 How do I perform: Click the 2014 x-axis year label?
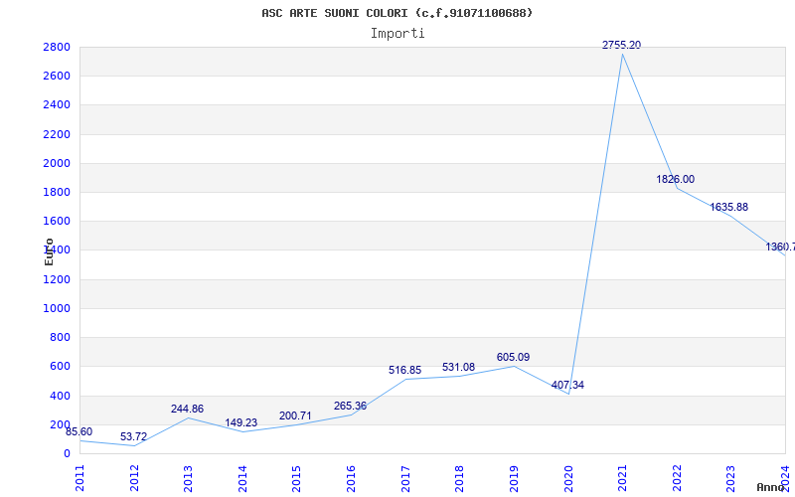pyautogui.click(x=242, y=478)
